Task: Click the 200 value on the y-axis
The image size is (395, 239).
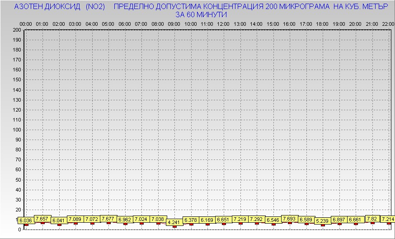Action: coord(17,30)
